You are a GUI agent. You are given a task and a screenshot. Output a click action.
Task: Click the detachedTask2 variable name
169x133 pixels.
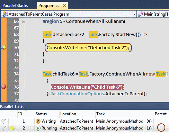68,34
